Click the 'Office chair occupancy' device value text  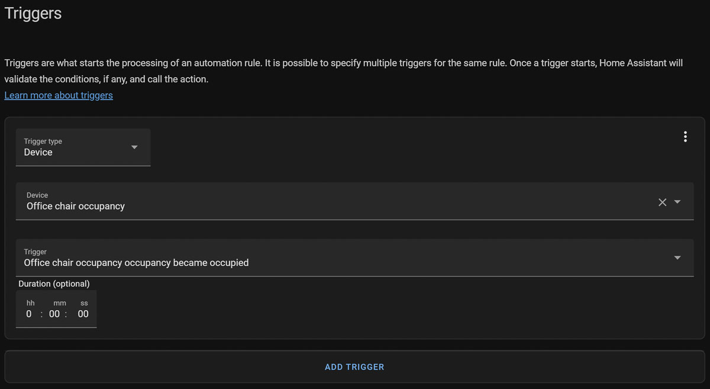(x=76, y=207)
